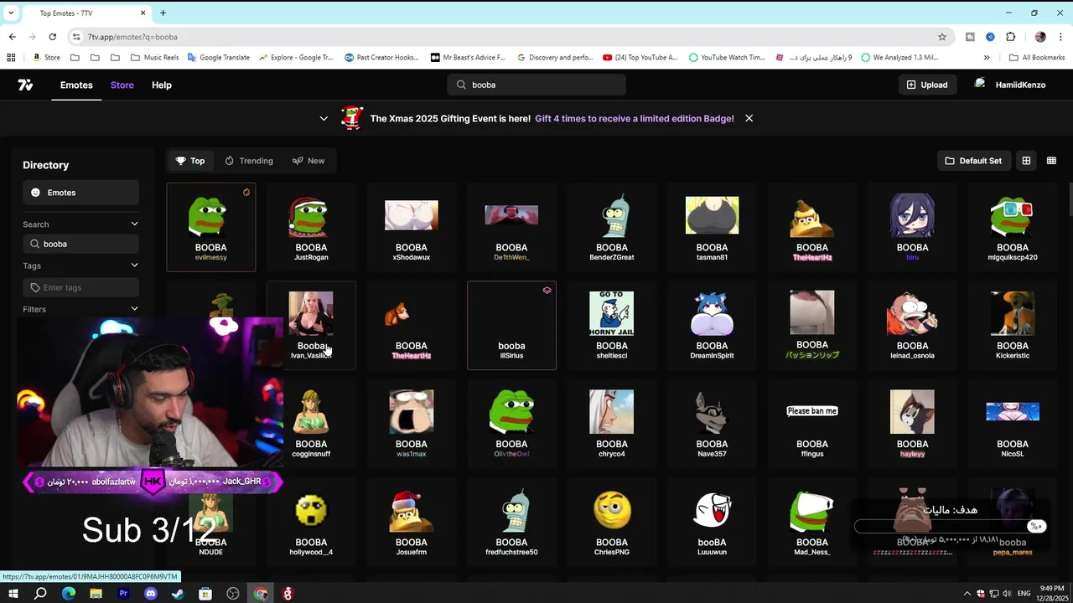Click the browser reload icon
The height and width of the screenshot is (603, 1073).
(52, 37)
